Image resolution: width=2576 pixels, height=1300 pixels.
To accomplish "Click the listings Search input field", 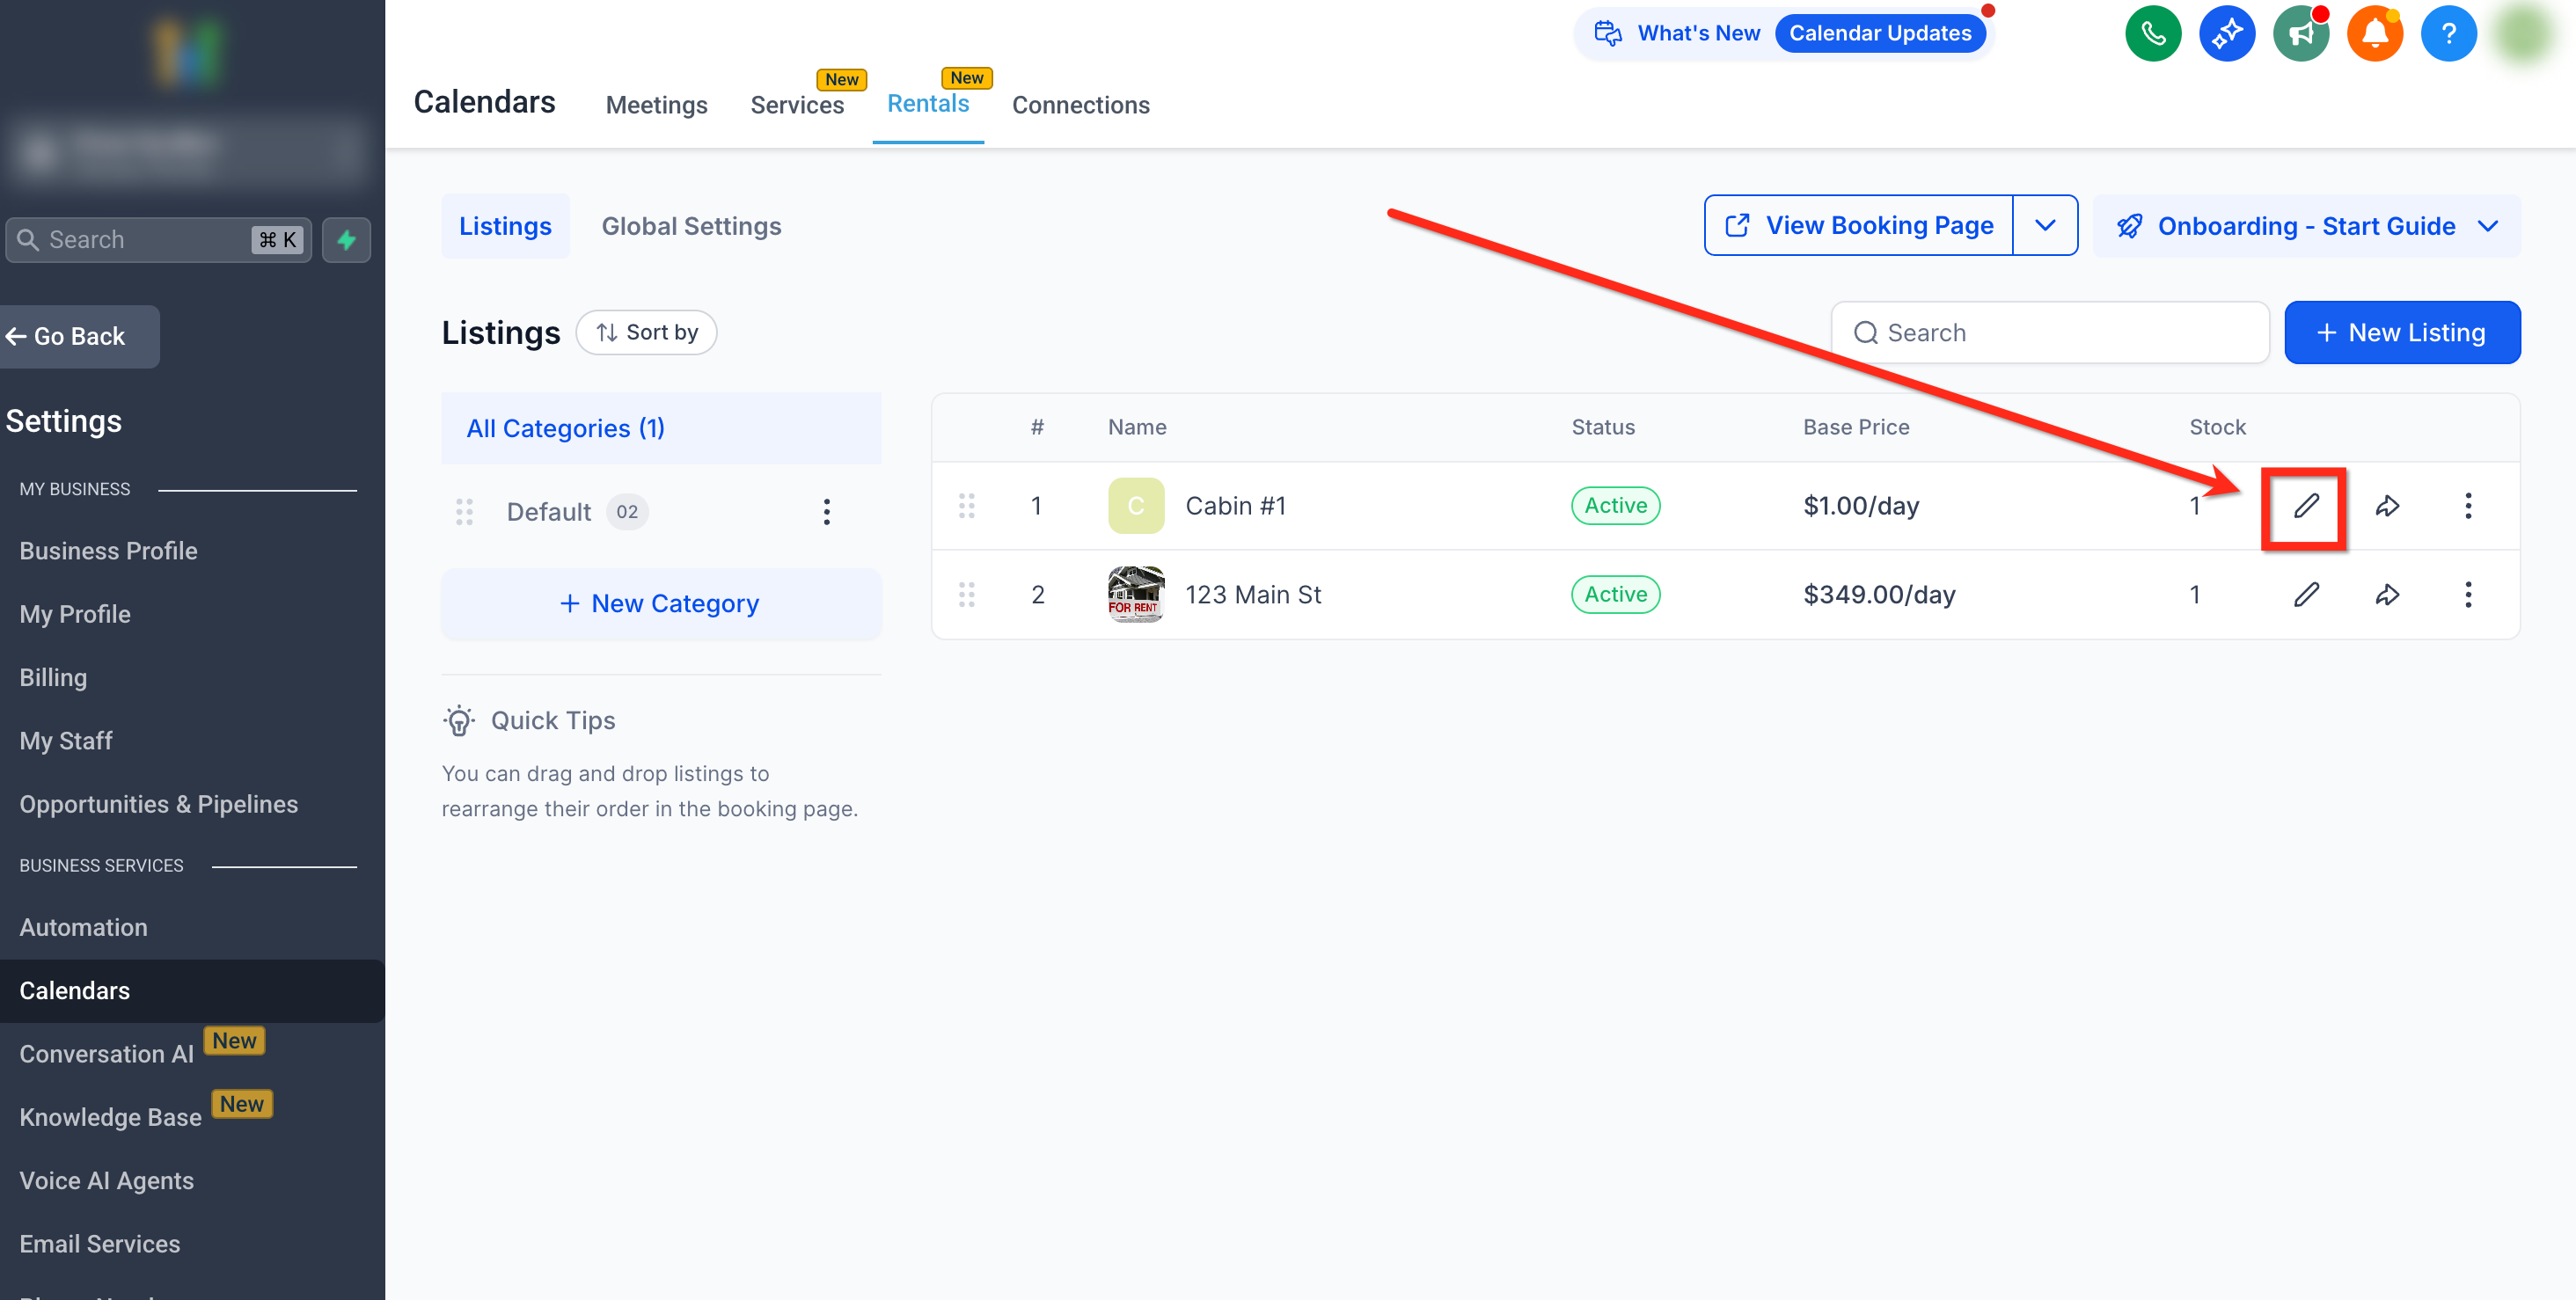I will click(2050, 333).
